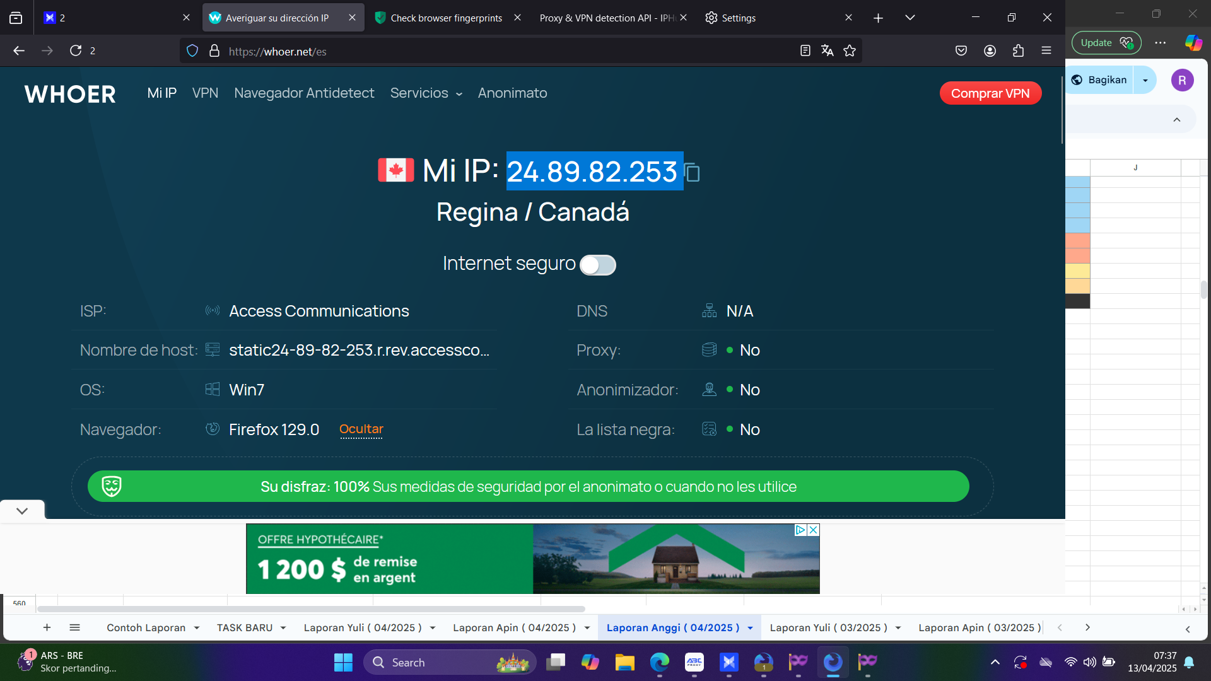List all tabs with the chevron dropdown
The height and width of the screenshot is (681, 1211).
click(x=910, y=18)
